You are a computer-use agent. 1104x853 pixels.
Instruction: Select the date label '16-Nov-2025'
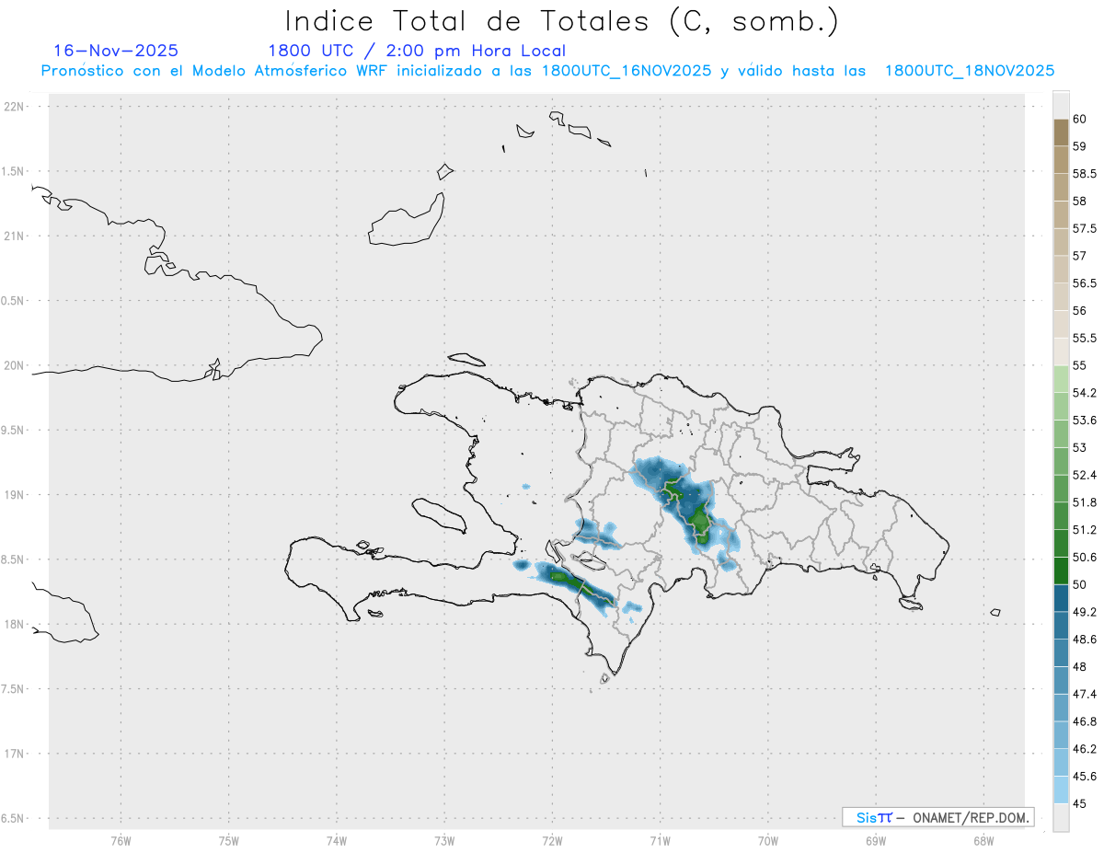coord(116,52)
